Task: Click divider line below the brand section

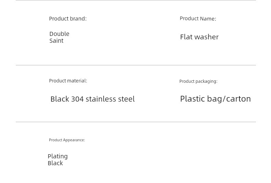Action: pos(136,65)
